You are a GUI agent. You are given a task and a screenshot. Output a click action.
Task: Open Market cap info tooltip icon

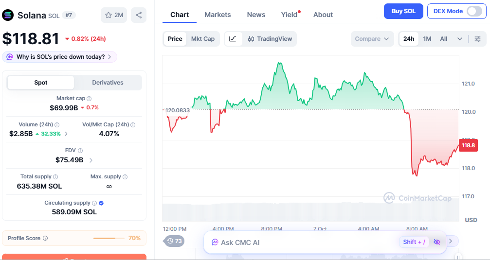[89, 99]
